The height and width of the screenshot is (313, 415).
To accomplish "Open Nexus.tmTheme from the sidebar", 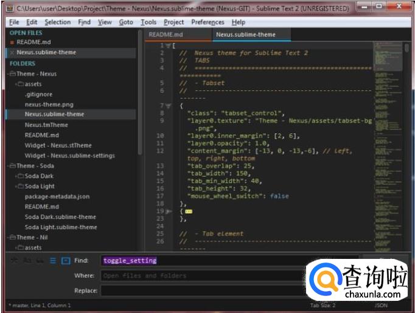I will point(46,125).
